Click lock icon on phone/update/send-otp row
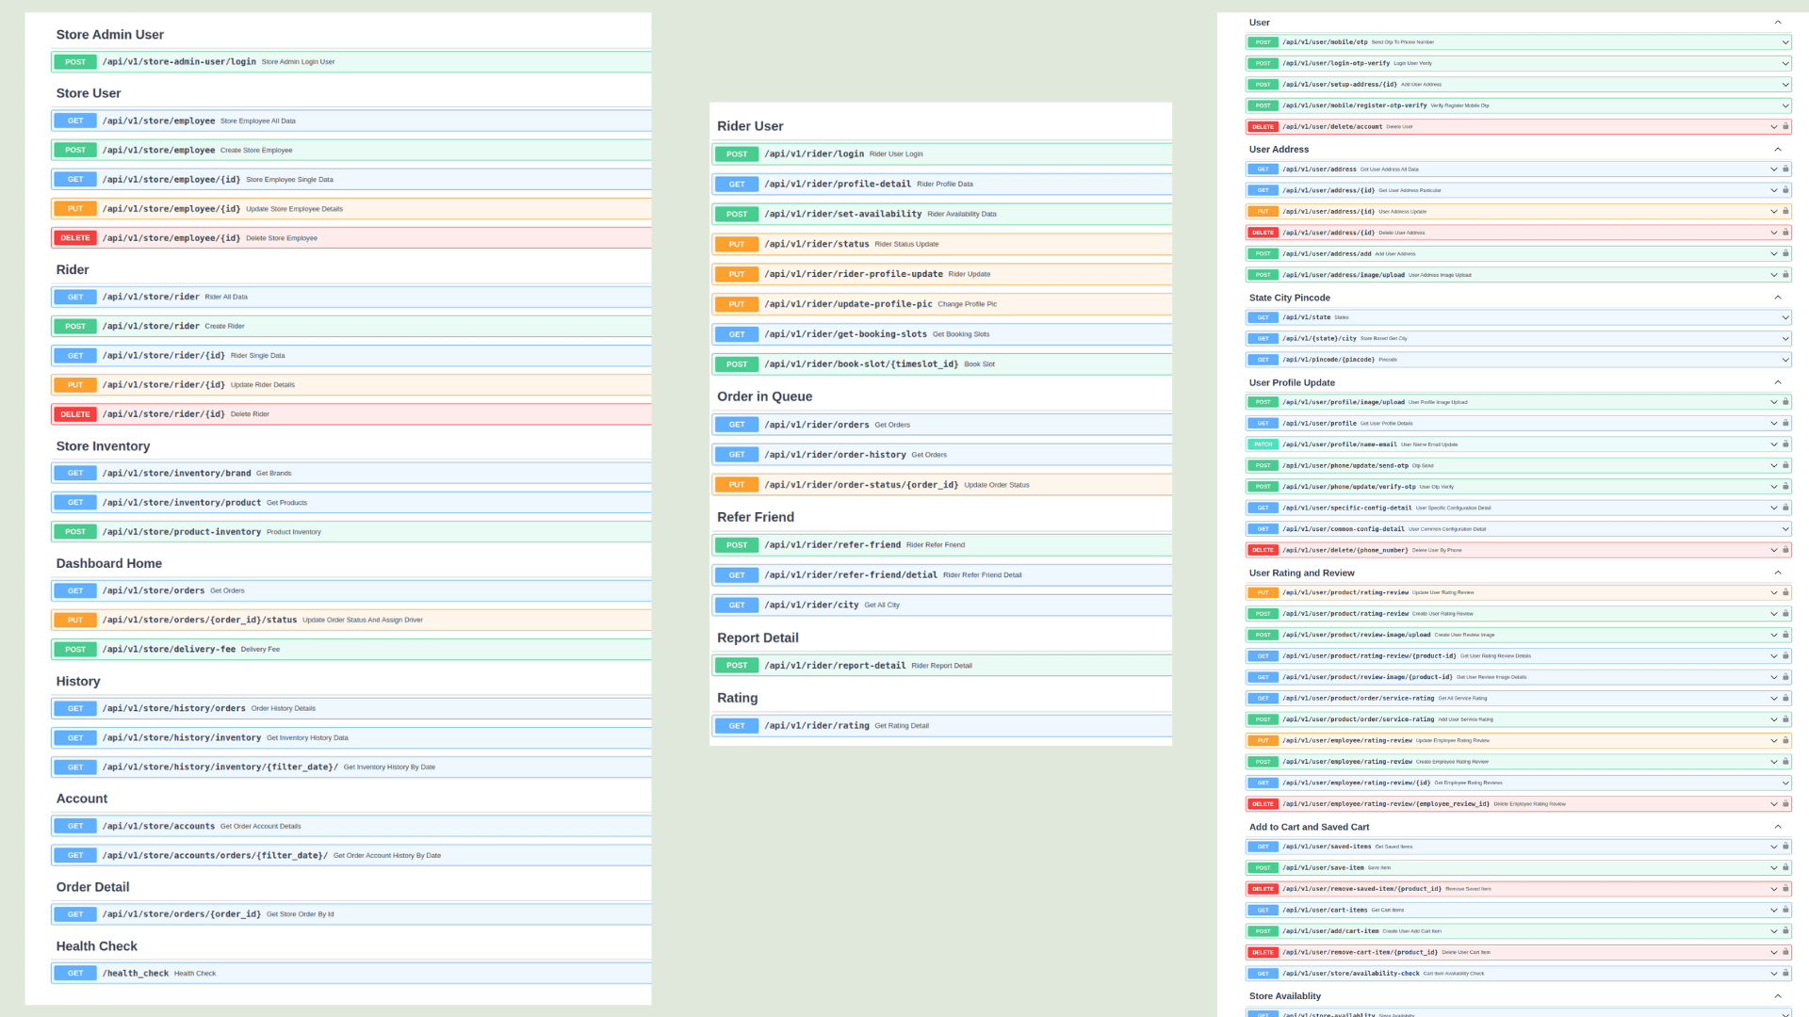Screen dimensions: 1809x1017 click(1785, 465)
